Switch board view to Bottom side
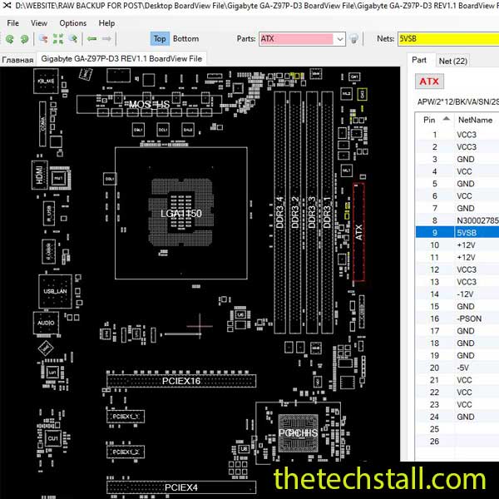Image resolution: width=499 pixels, height=499 pixels. tap(185, 38)
